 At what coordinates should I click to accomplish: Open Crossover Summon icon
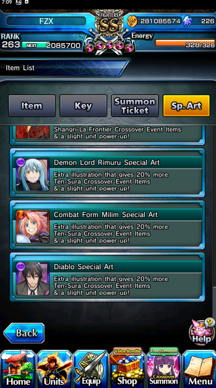tap(163, 368)
